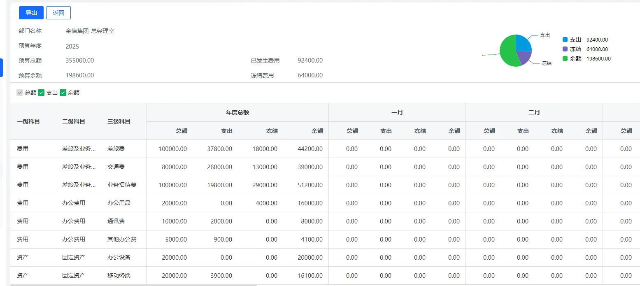Click the 办公用品 row label
This screenshot has width=640, height=286.
[x=119, y=203]
